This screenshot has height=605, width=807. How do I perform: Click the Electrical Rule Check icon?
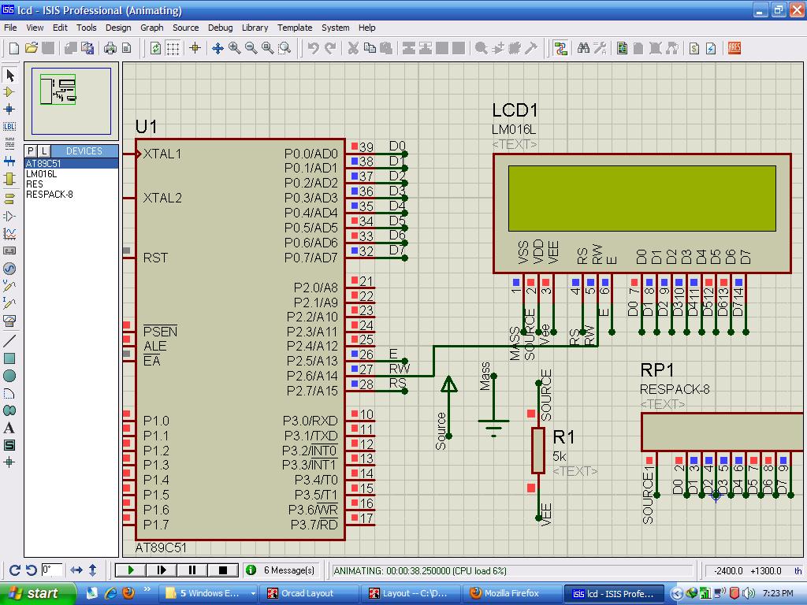pyautogui.click(x=711, y=48)
